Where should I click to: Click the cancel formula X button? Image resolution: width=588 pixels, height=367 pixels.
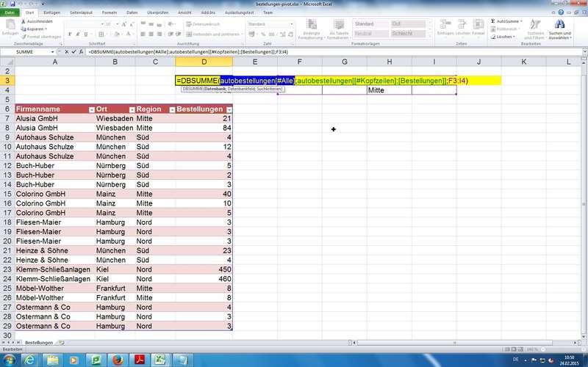[x=67, y=53]
